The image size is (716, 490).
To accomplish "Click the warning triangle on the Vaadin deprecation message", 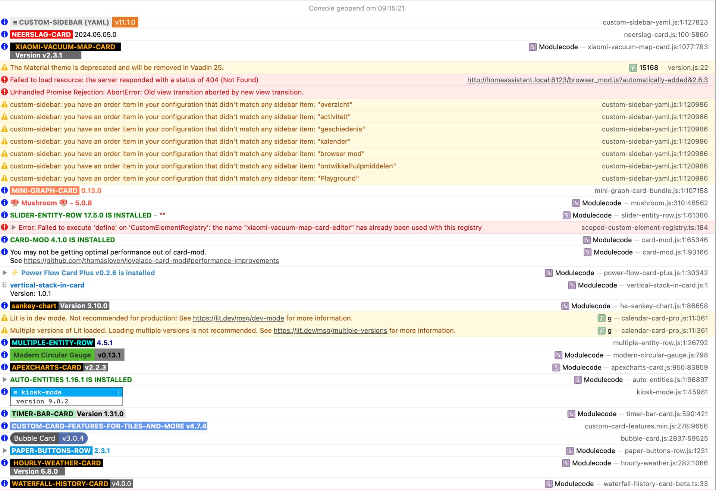I will (4, 67).
